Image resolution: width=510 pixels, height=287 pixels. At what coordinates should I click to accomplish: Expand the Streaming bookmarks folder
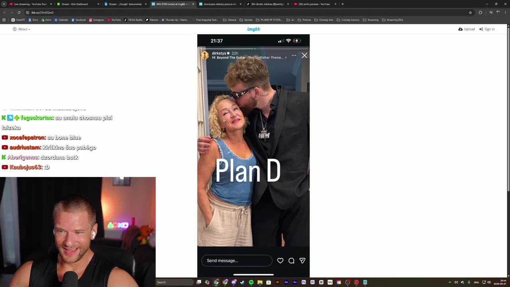[x=371, y=20]
